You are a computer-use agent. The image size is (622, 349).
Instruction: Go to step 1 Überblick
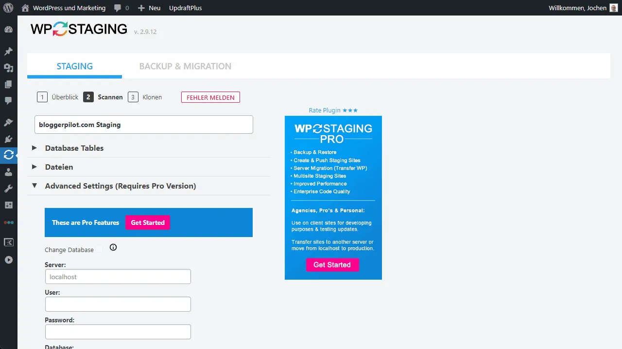58,97
